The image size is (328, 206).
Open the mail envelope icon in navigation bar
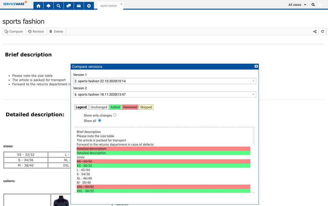79,6
